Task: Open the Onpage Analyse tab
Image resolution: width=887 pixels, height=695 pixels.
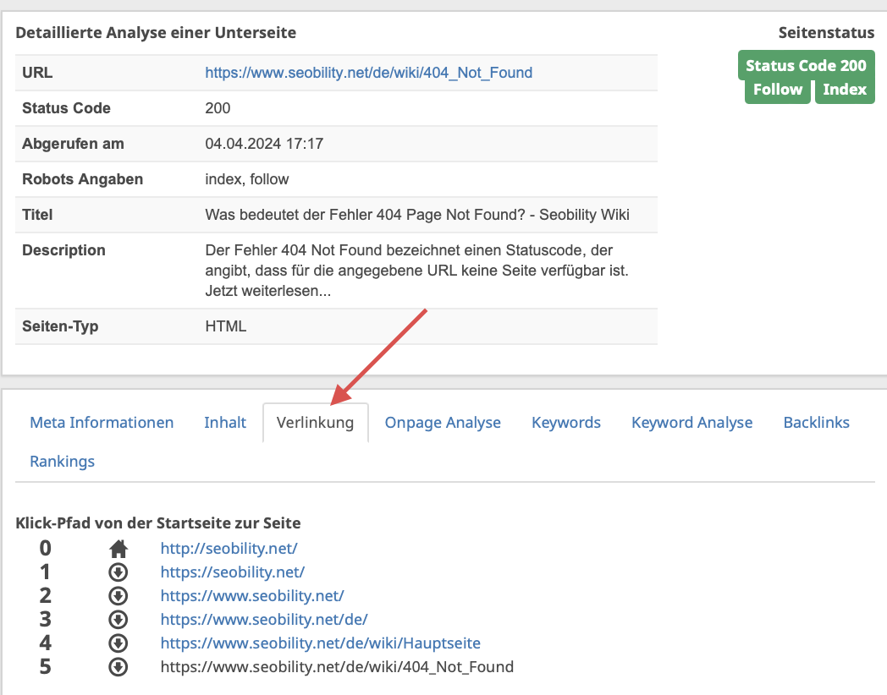Action: 443,423
